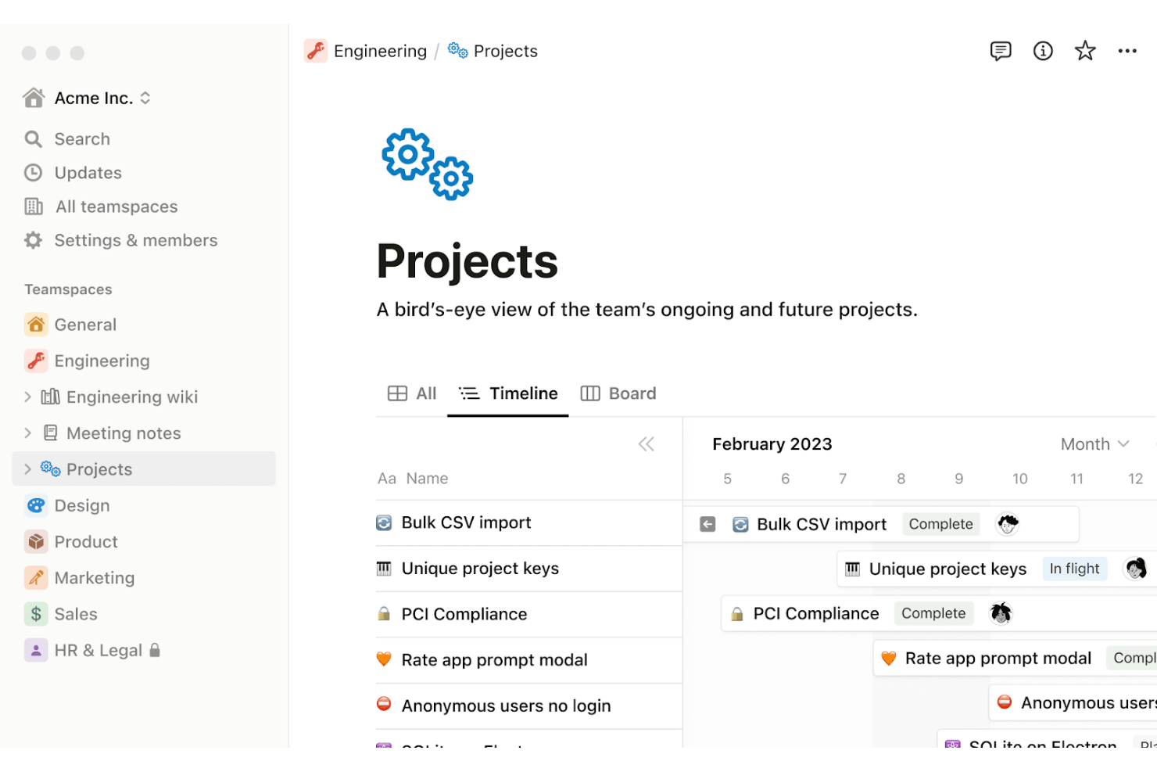1157x772 pixels.
Task: Expand the Projects sidebar item arrow
Action: (x=28, y=469)
